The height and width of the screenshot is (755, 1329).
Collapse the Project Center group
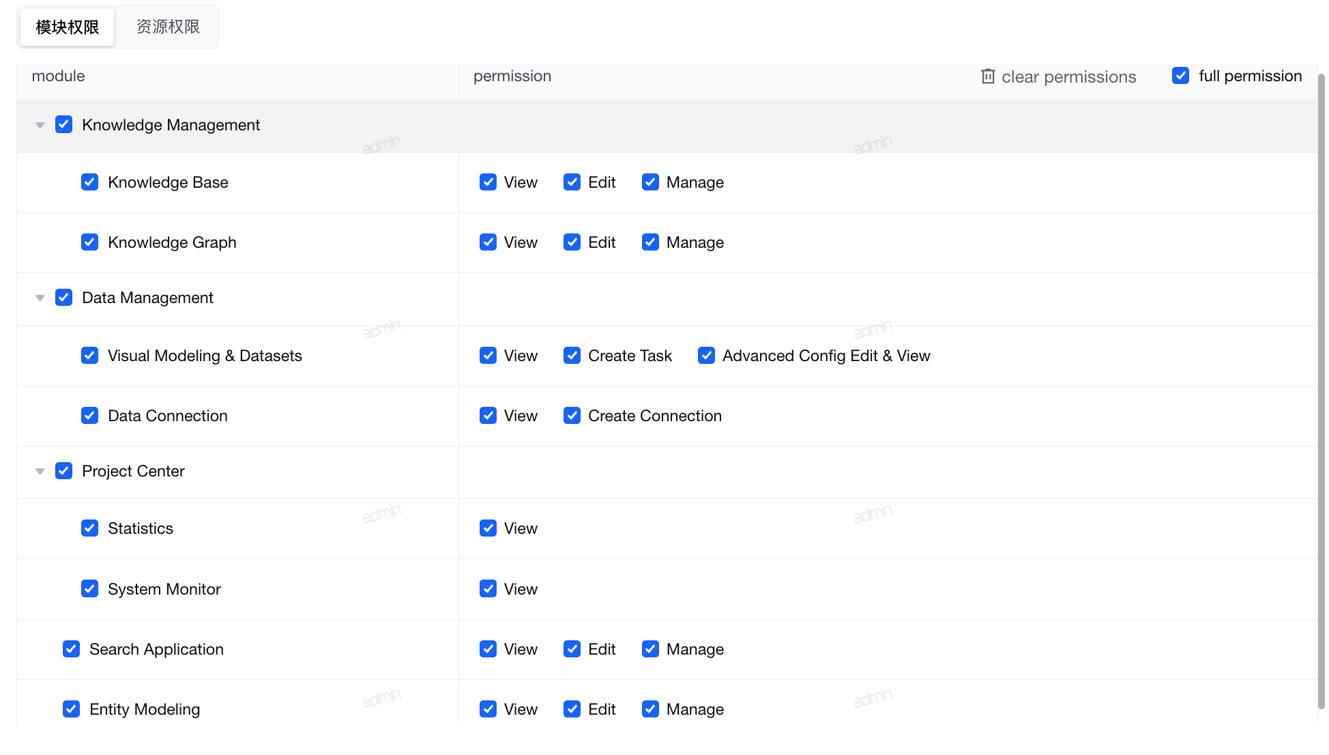40,471
